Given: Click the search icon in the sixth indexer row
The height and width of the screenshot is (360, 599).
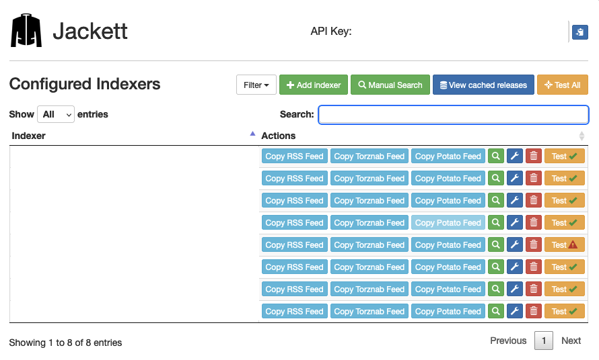Looking at the screenshot, I should pyautogui.click(x=495, y=267).
